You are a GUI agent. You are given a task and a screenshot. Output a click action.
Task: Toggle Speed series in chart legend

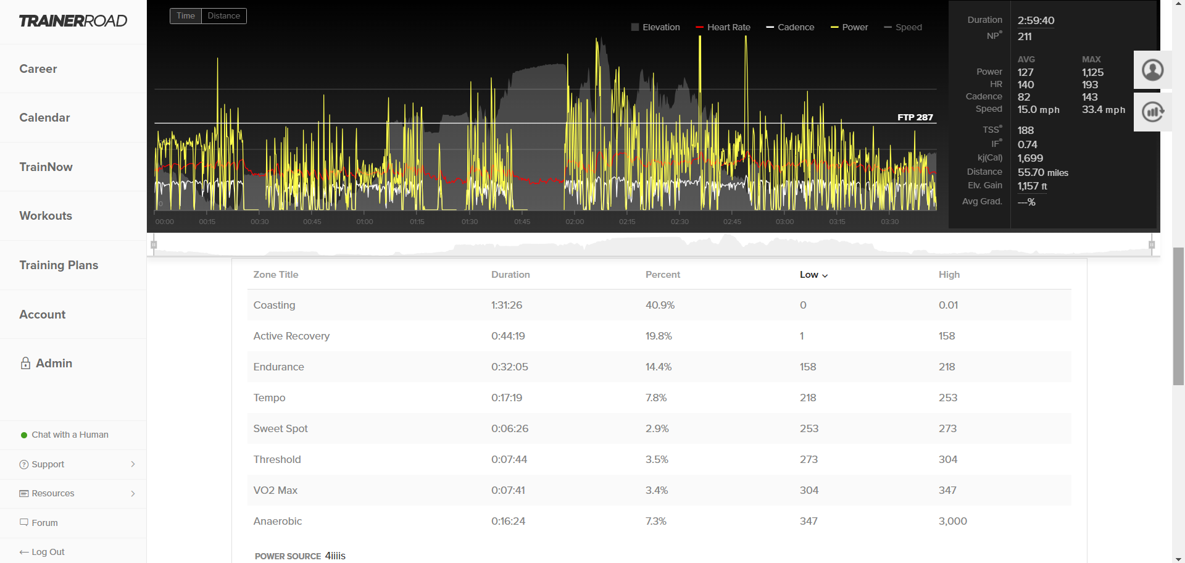click(x=903, y=27)
